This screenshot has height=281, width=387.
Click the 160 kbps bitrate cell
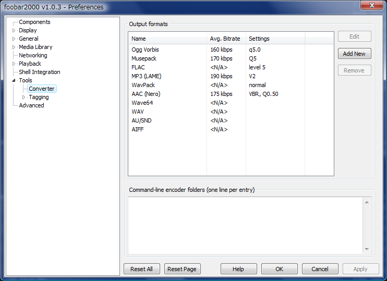pyautogui.click(x=221, y=50)
